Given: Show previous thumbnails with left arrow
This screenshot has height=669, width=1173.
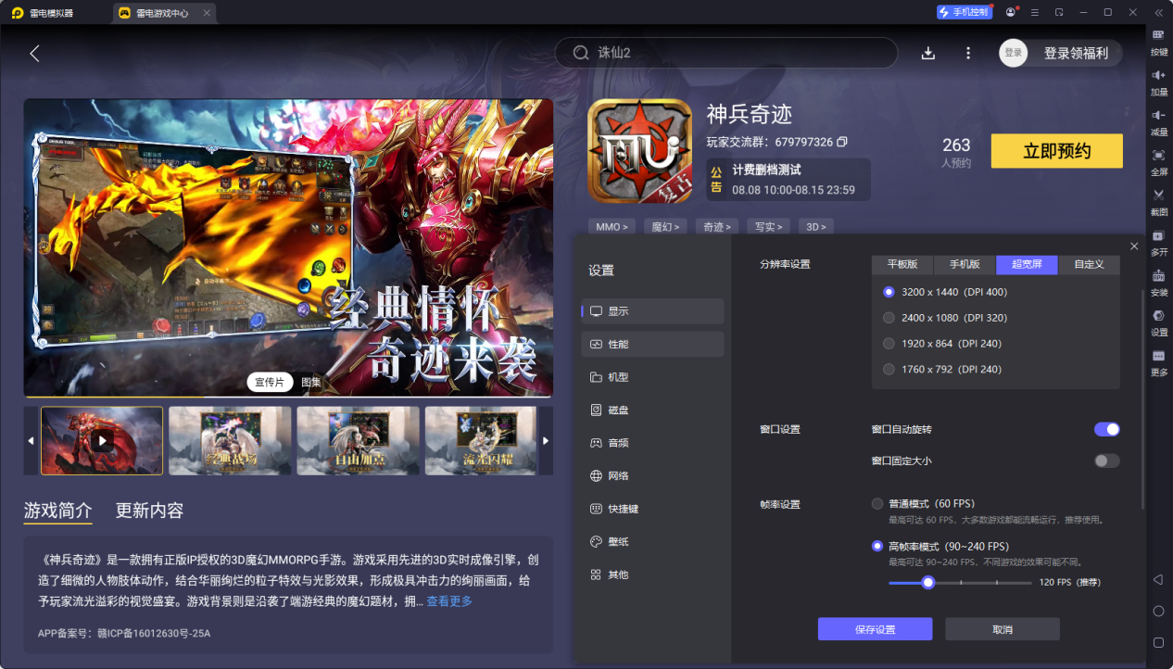Looking at the screenshot, I should 31,441.
